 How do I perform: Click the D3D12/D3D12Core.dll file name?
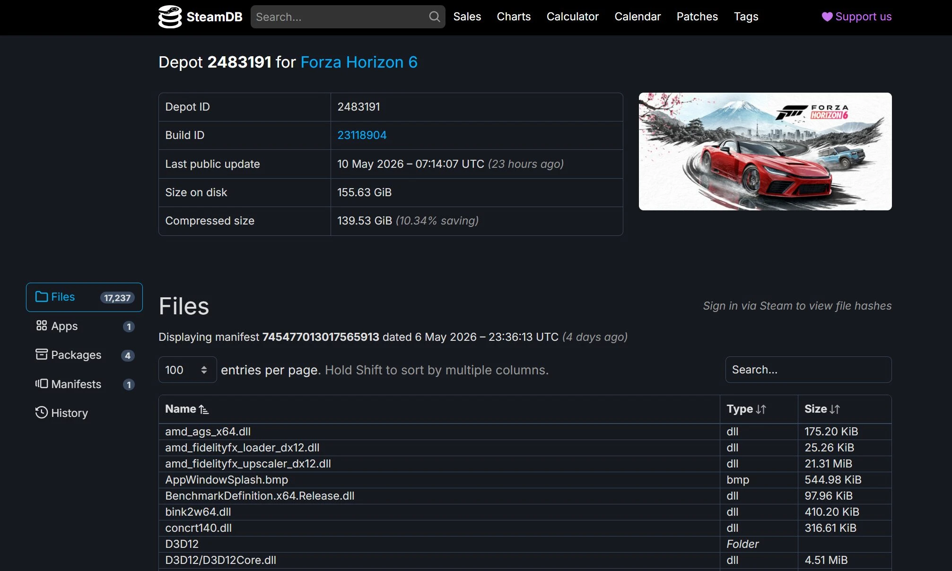tap(220, 560)
